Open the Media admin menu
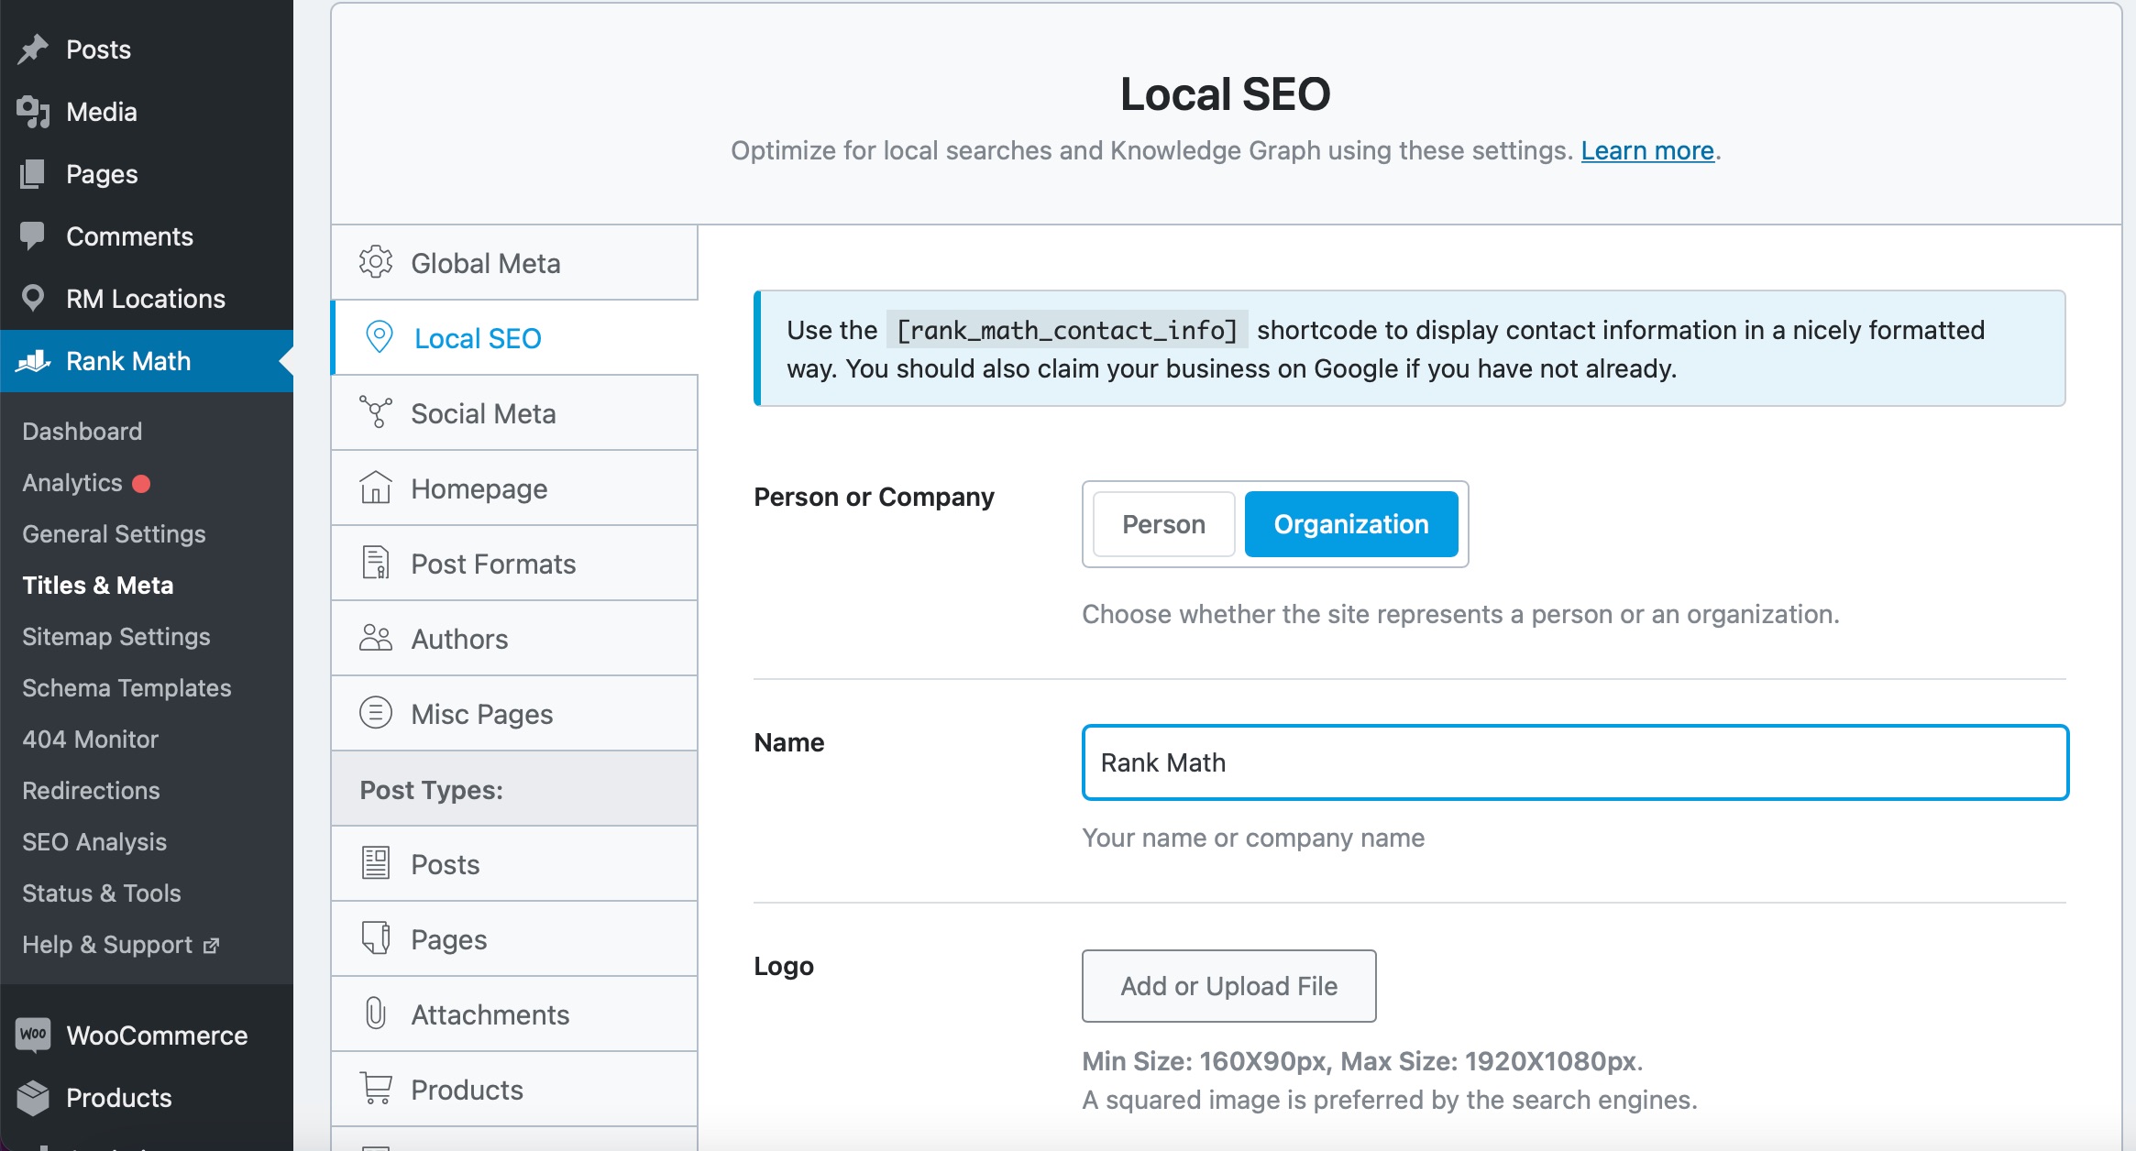2136x1151 pixels. point(147,112)
